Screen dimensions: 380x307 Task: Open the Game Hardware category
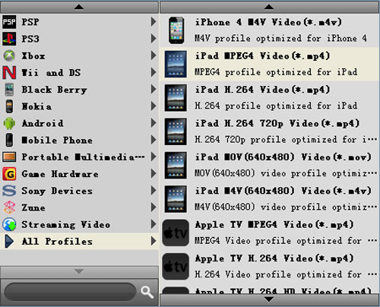tap(79, 174)
